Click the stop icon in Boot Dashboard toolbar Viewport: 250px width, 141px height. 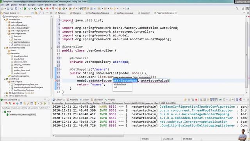(14, 103)
